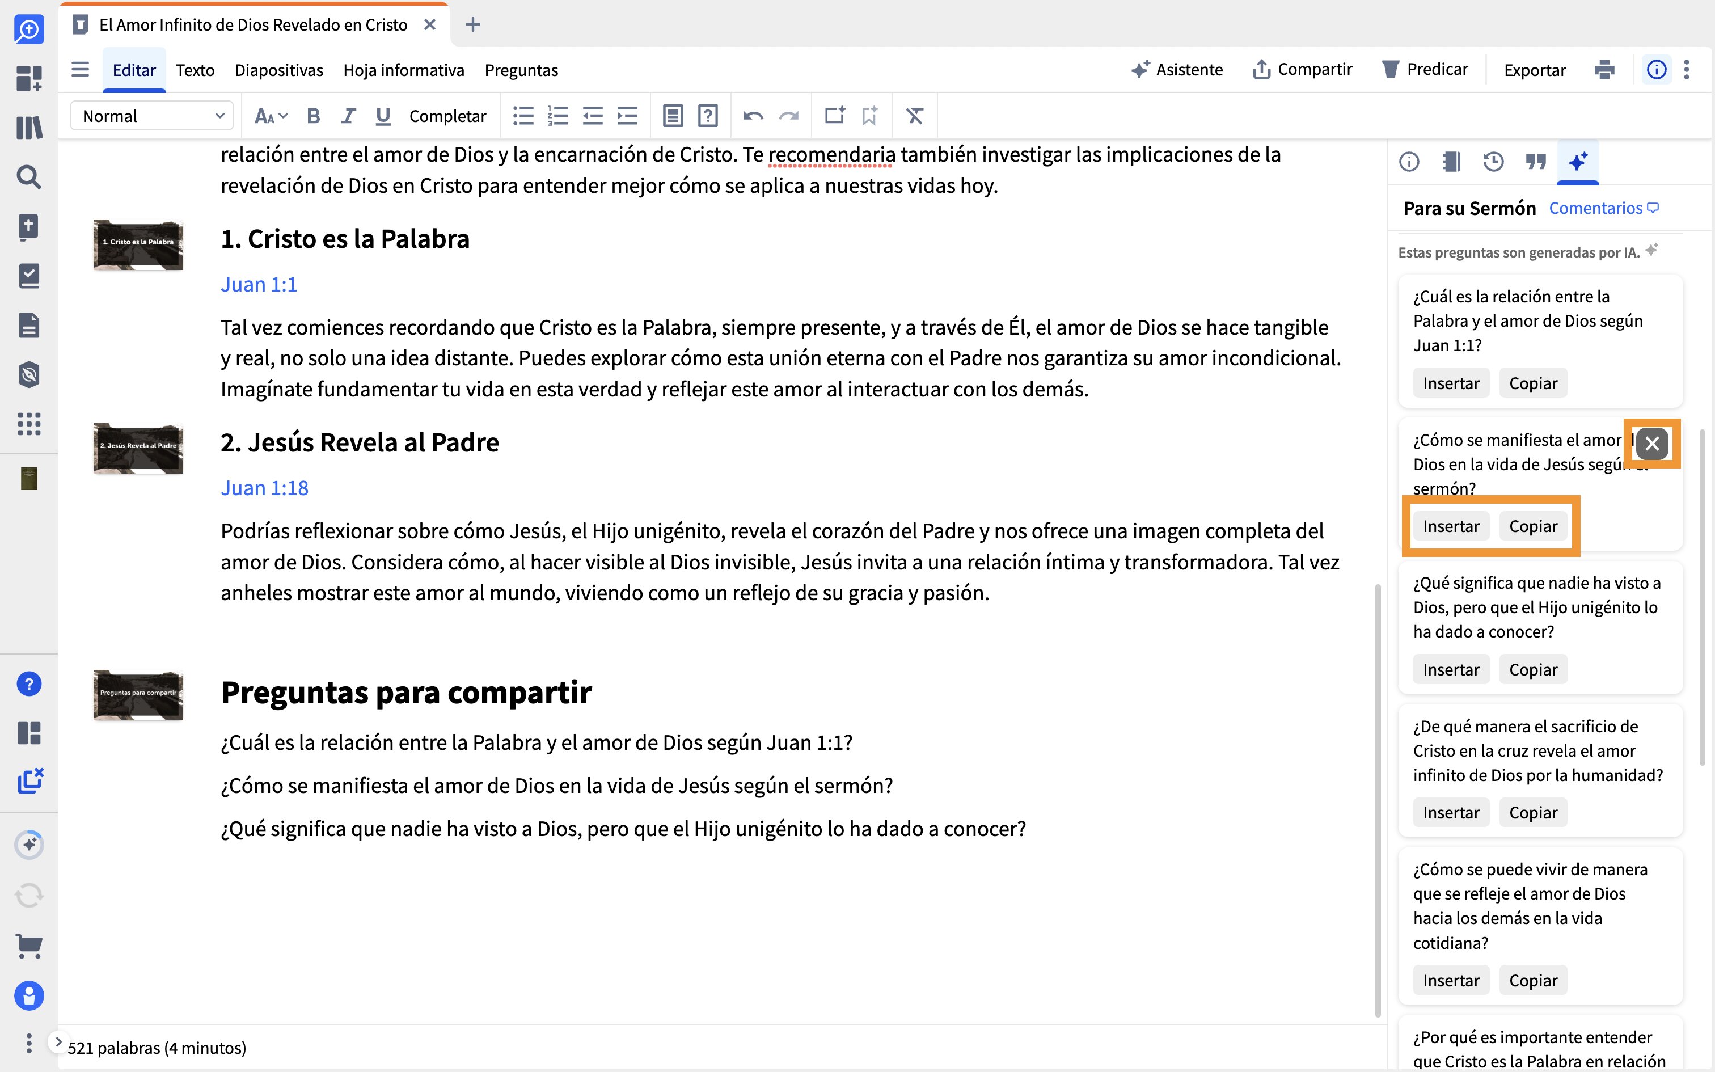Close the sermon document tab
The image size is (1715, 1072).
point(429,25)
